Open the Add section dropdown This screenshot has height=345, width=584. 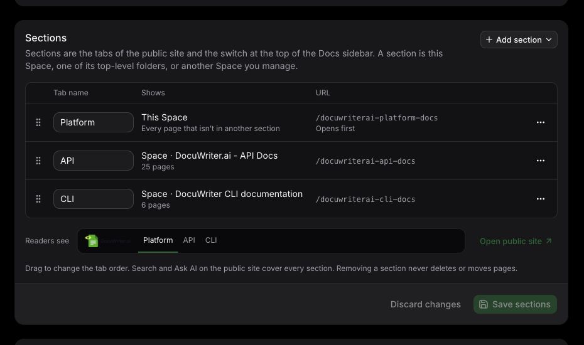click(519, 40)
